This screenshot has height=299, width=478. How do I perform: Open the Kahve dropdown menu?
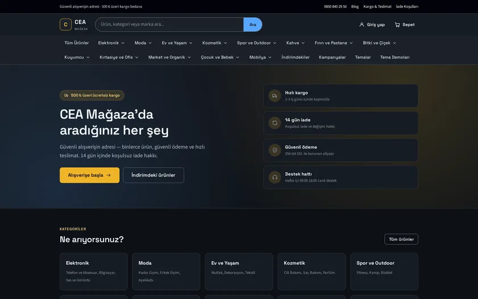click(295, 43)
